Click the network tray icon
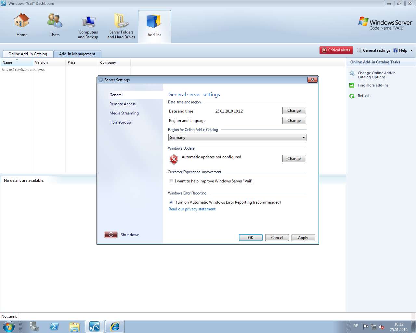The image size is (416, 333). (x=374, y=327)
